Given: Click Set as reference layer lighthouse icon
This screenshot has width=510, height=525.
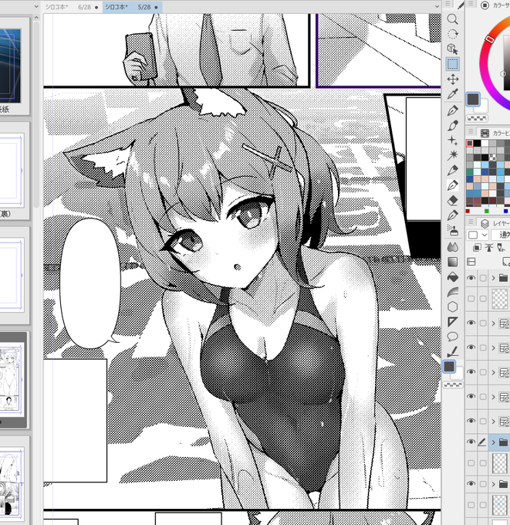Looking at the screenshot, I should click(489, 247).
